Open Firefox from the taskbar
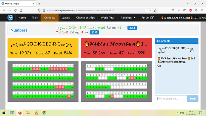This screenshot has height=116, width=206. [20, 113]
